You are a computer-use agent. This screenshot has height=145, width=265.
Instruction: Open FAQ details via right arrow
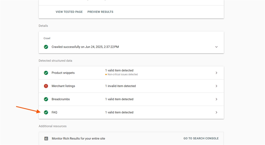tap(216, 112)
